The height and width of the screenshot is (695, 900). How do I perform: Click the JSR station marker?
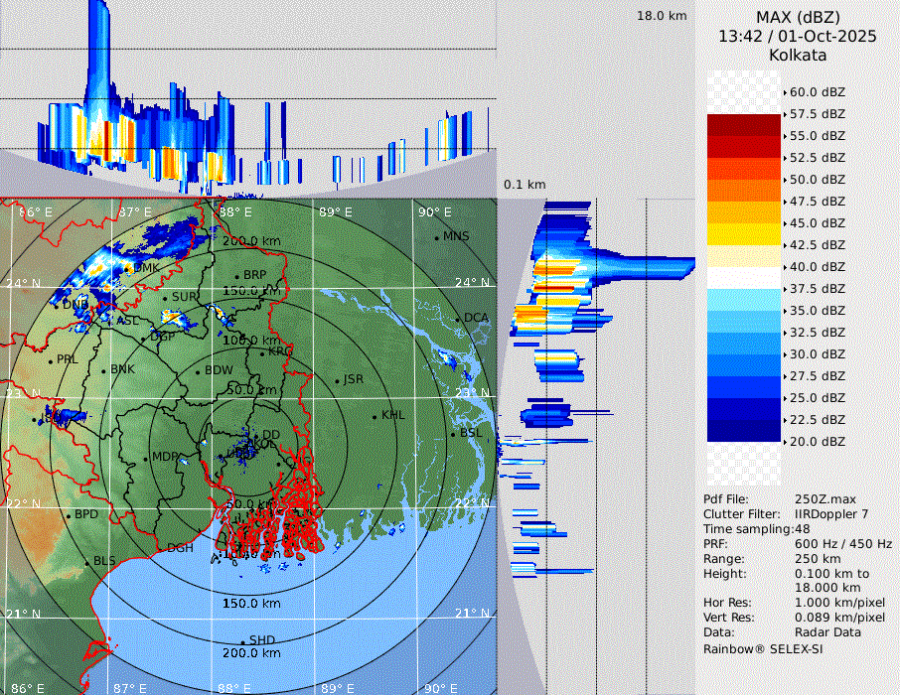click(x=336, y=380)
